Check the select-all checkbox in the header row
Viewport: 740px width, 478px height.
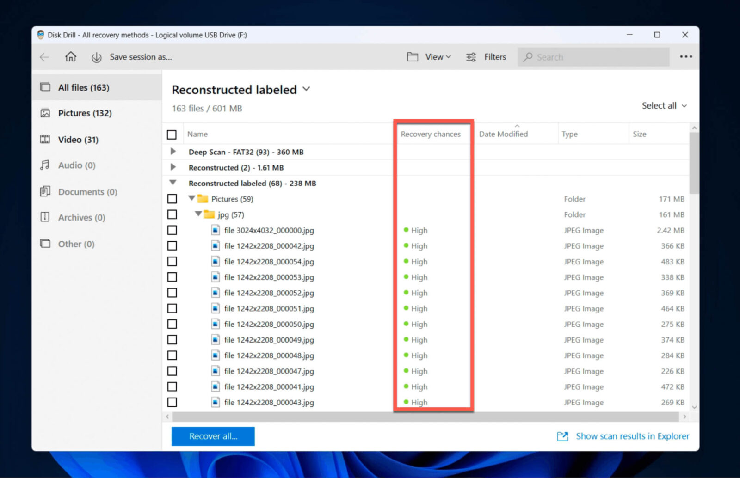[x=172, y=134]
